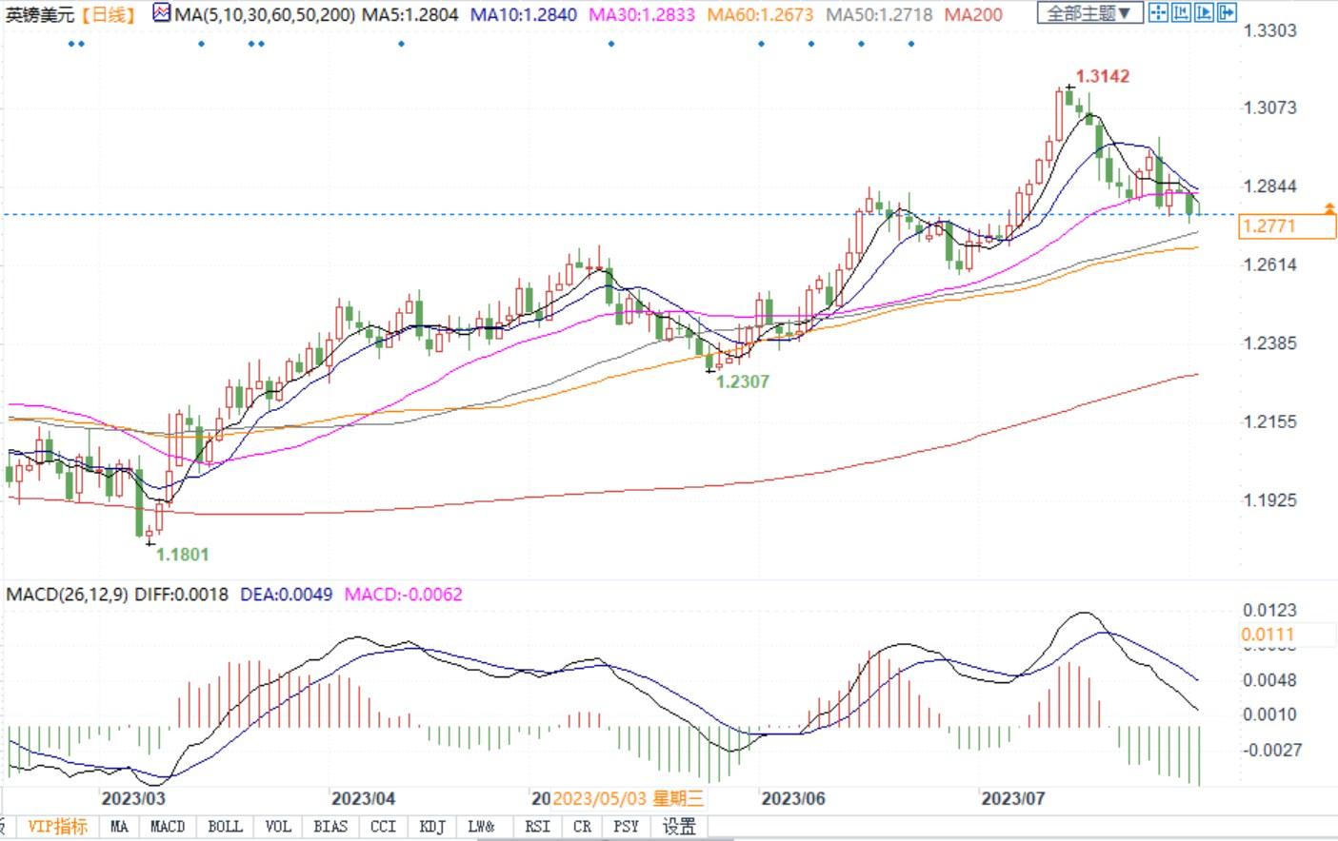The height and width of the screenshot is (841, 1338).
Task: Click the second blue chart-range toolbar icon
Action: pyautogui.click(x=1181, y=12)
